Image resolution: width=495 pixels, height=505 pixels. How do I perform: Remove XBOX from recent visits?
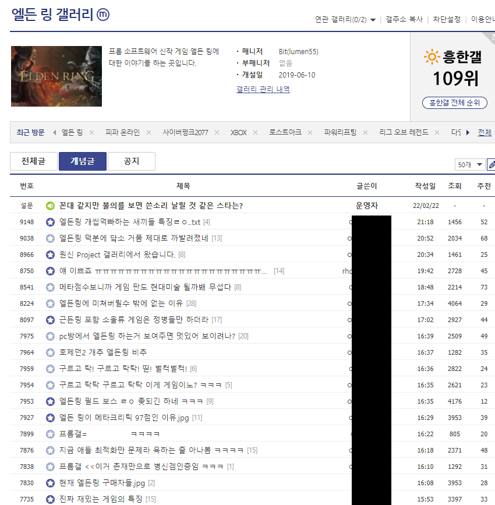(256, 133)
